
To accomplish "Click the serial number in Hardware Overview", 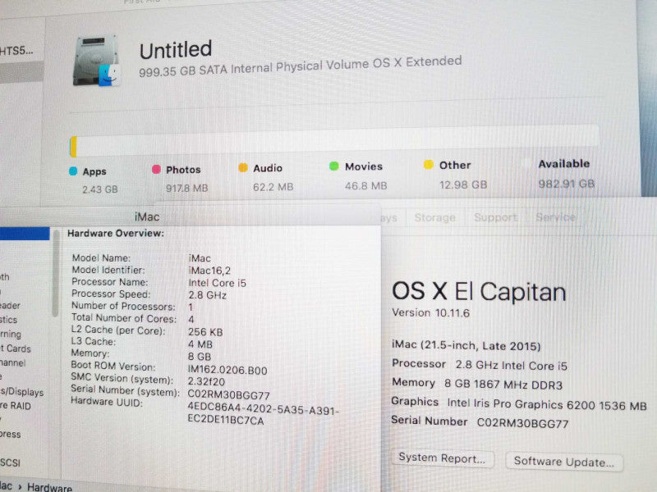I will [x=228, y=395].
